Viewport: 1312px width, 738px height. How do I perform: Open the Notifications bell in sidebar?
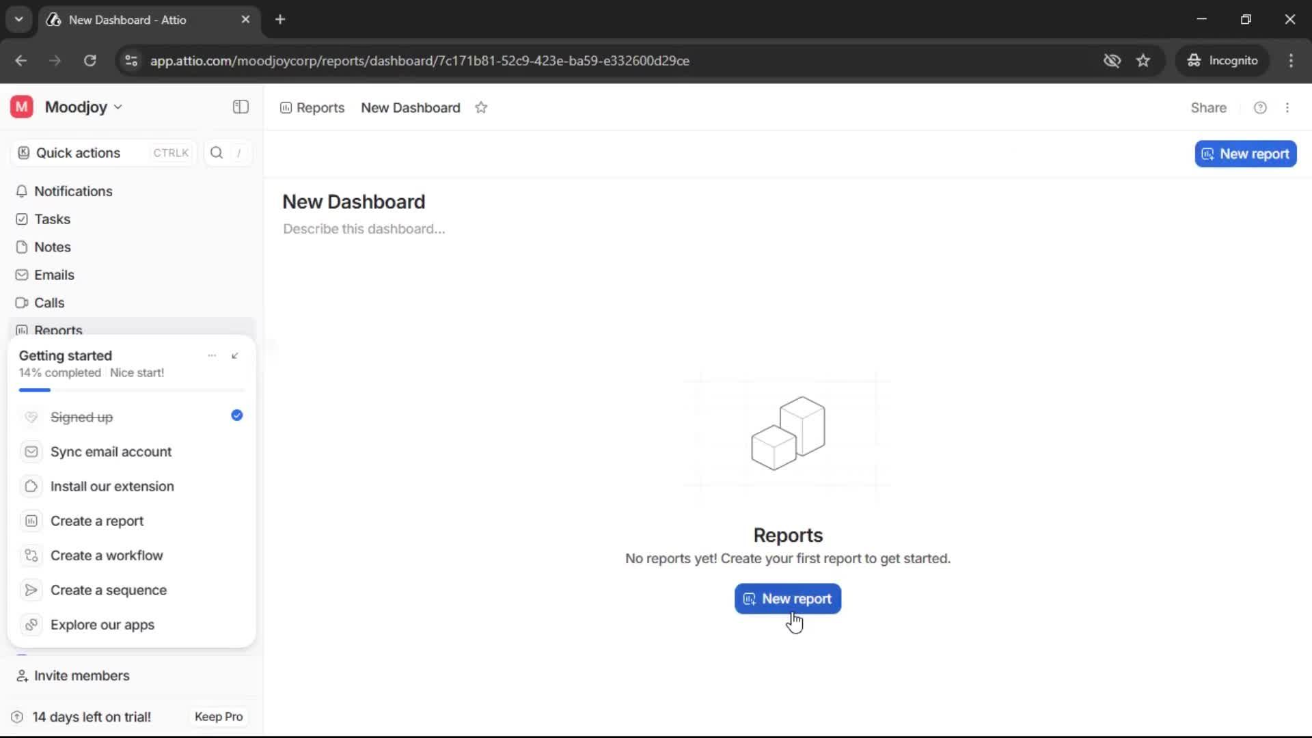73,191
